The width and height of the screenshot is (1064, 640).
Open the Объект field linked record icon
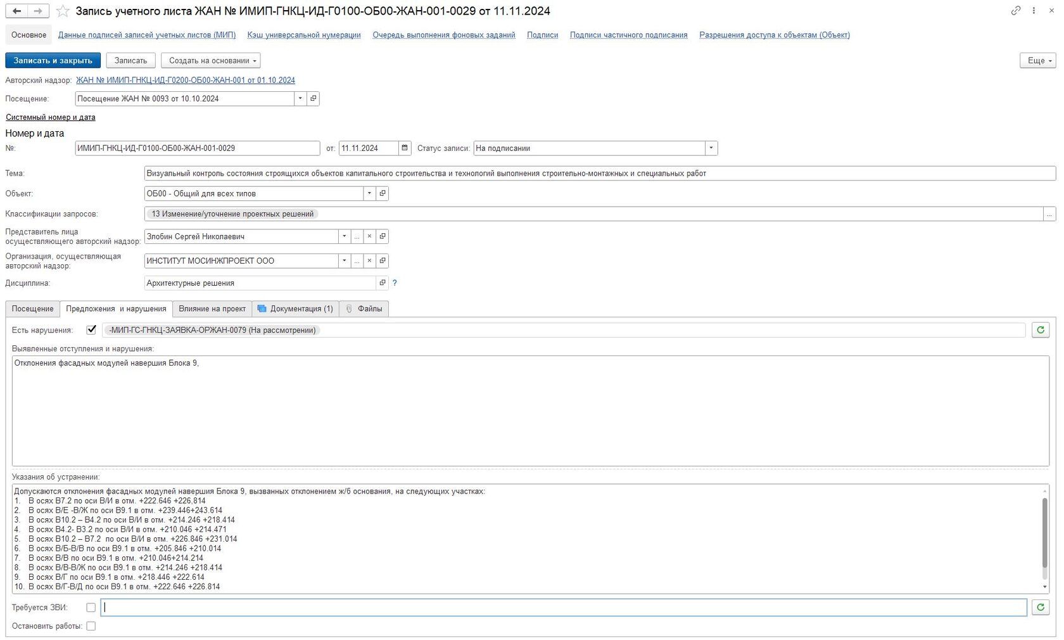click(x=382, y=194)
